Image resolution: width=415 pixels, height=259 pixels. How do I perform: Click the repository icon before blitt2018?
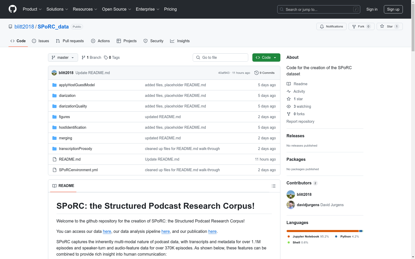[10, 27]
